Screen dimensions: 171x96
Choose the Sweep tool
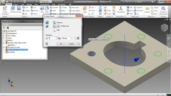click(x=26, y=11)
